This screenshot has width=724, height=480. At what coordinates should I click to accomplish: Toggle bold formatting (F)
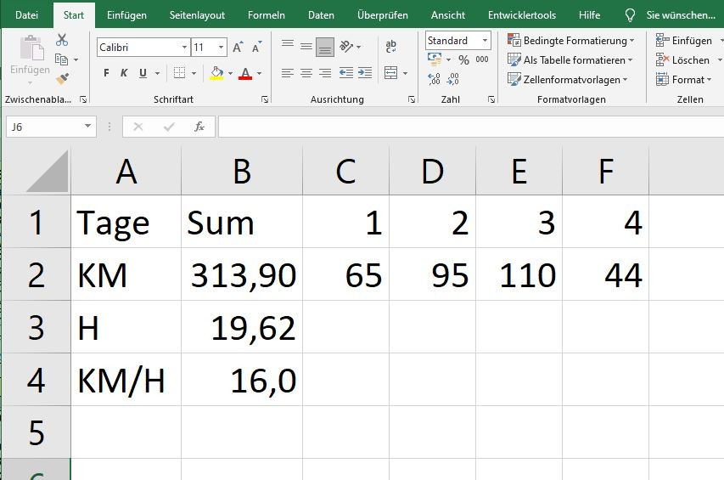click(106, 74)
